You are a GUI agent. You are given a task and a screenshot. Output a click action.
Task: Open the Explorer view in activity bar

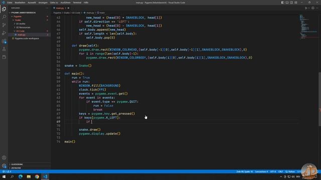4,9
